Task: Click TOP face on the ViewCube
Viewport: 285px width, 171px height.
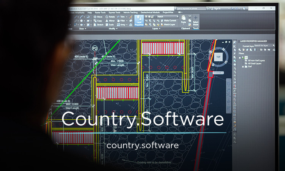Action: (x=218, y=57)
